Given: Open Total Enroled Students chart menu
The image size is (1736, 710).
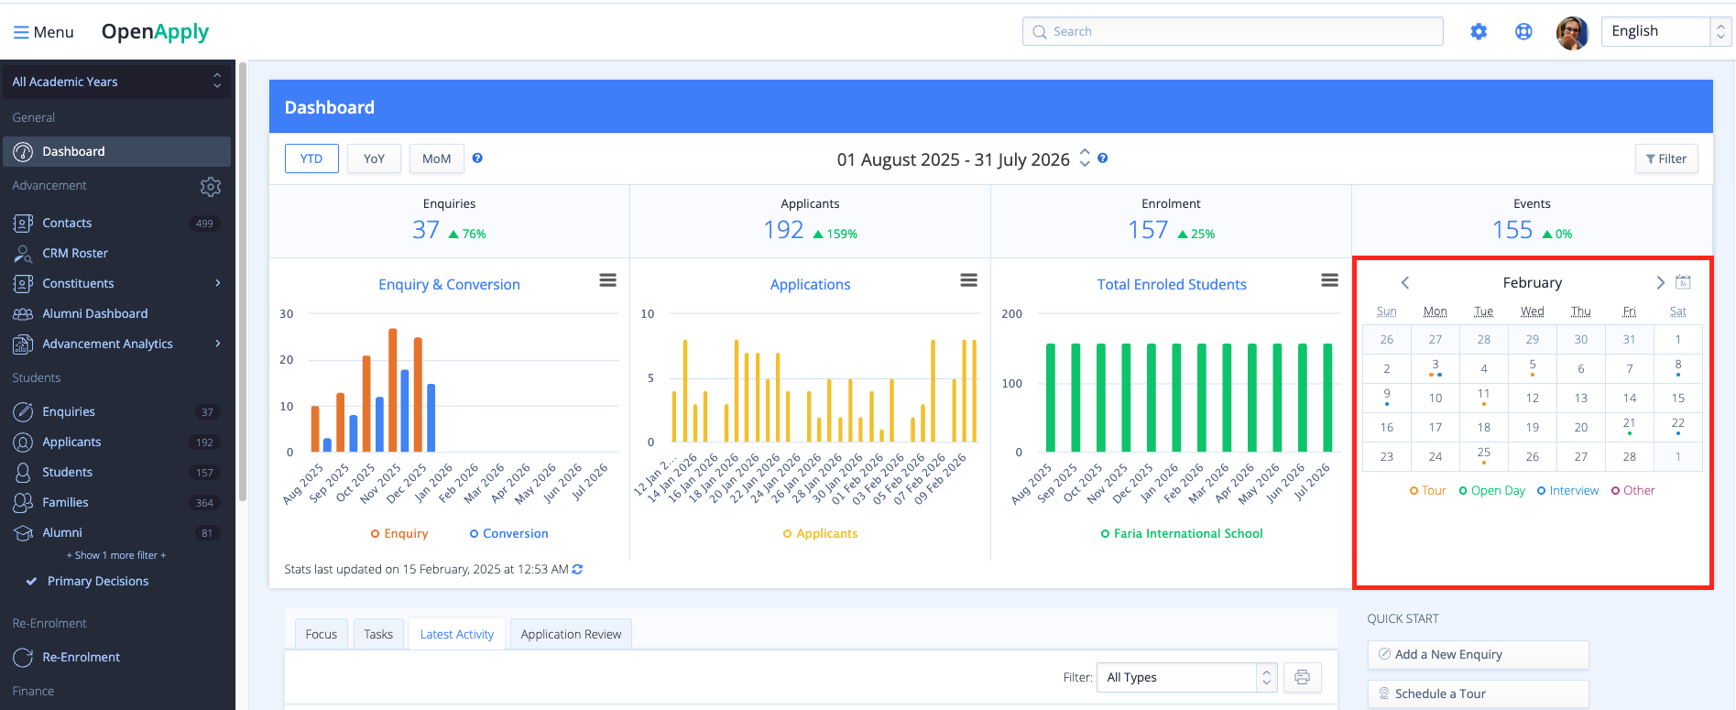Looking at the screenshot, I should [x=1329, y=280].
